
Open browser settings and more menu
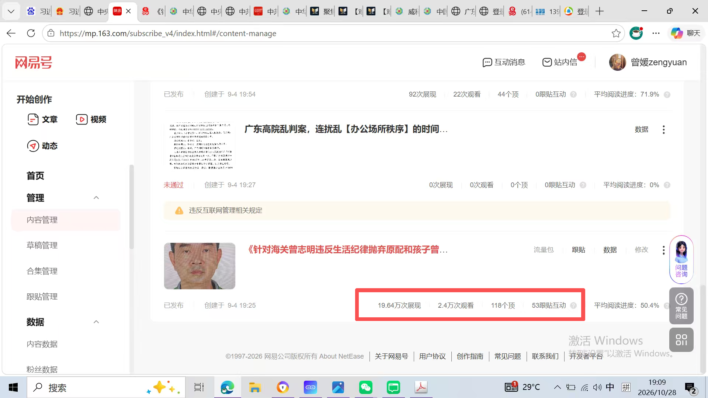click(x=656, y=33)
